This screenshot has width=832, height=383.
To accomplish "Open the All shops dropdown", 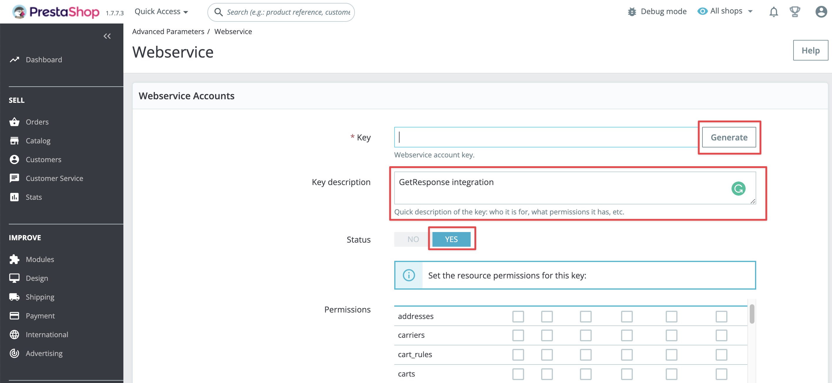I will pos(726,11).
